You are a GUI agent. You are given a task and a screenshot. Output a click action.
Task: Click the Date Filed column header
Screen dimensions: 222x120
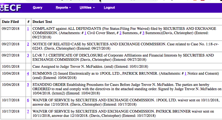point(11,22)
